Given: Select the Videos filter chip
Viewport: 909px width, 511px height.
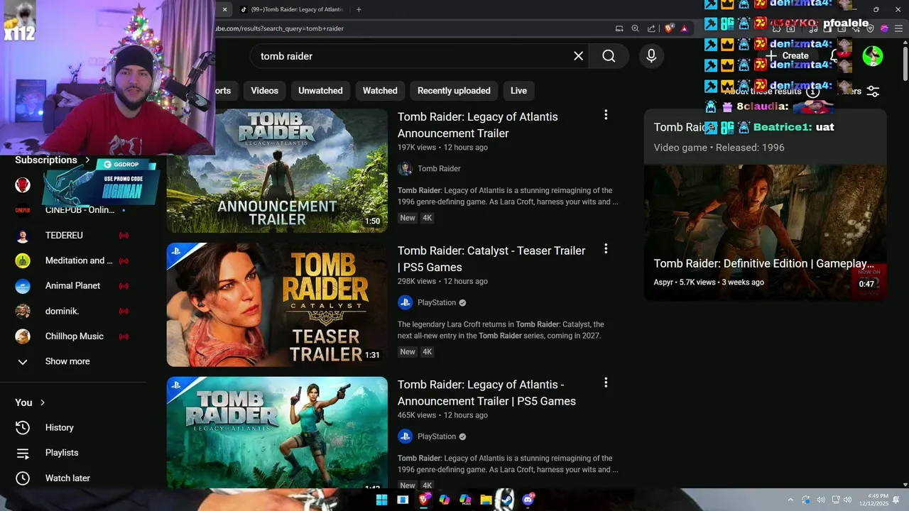Looking at the screenshot, I should click(x=264, y=91).
